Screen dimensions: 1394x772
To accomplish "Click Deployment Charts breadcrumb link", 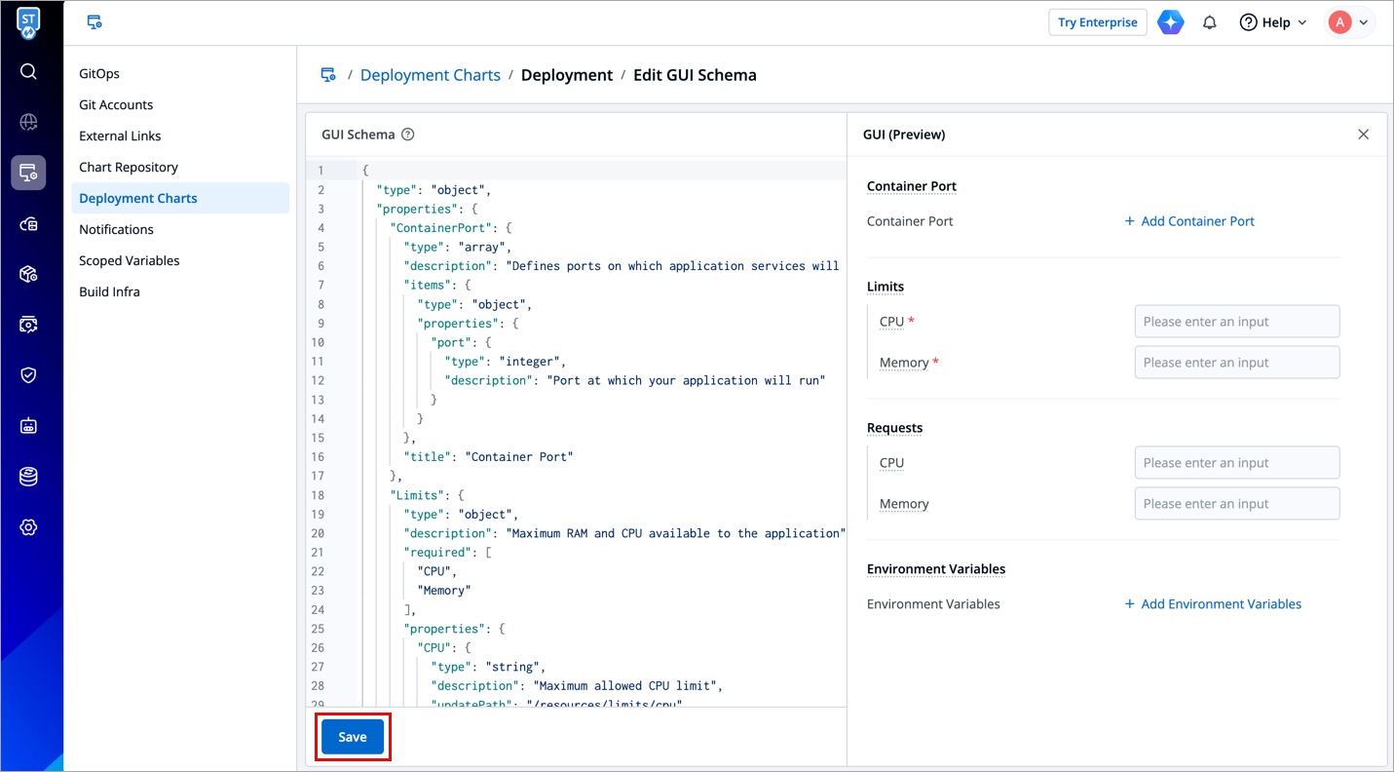I will [x=430, y=75].
